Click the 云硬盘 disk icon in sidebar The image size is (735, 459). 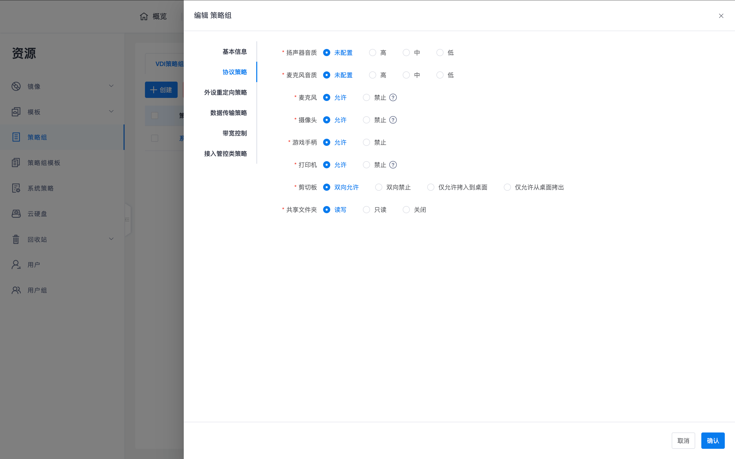(x=16, y=214)
